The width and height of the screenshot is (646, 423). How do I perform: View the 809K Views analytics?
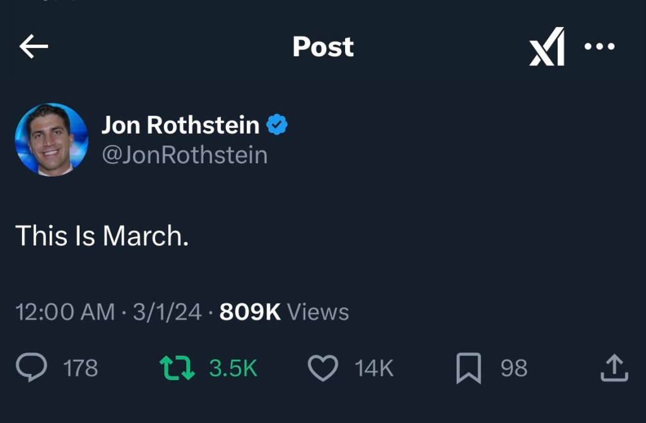(284, 312)
